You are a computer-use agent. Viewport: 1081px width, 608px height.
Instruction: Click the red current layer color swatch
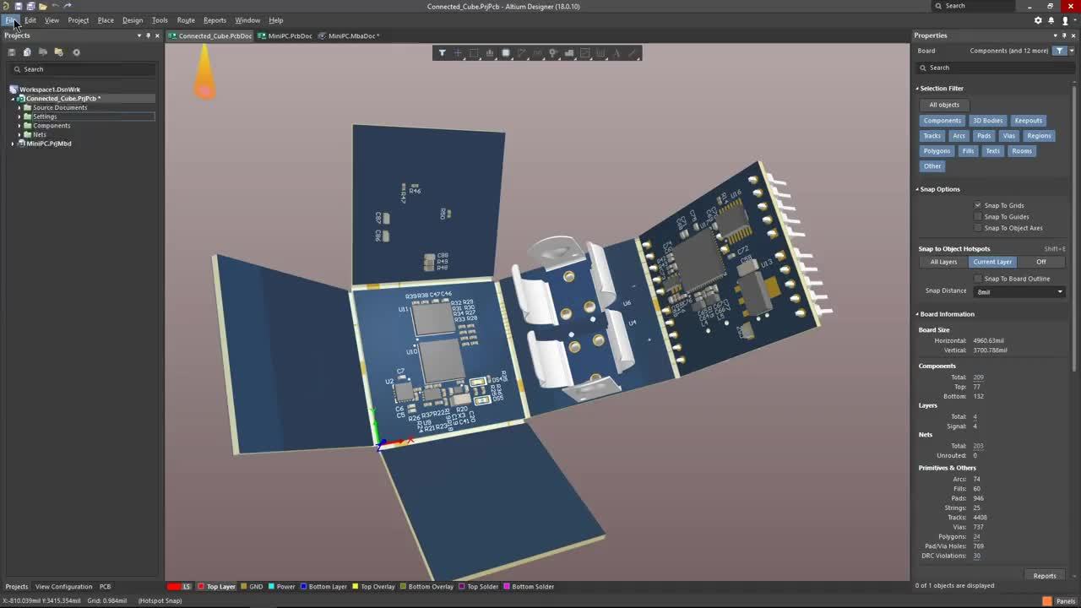(174, 587)
